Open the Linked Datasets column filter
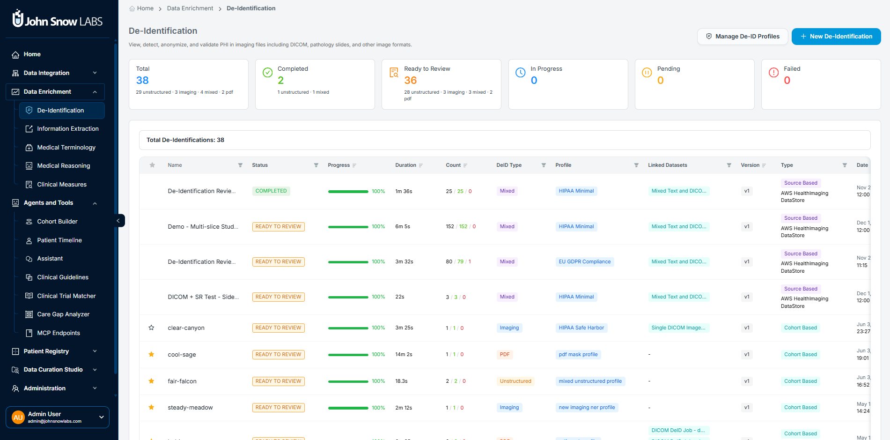890x440 pixels. [729, 165]
